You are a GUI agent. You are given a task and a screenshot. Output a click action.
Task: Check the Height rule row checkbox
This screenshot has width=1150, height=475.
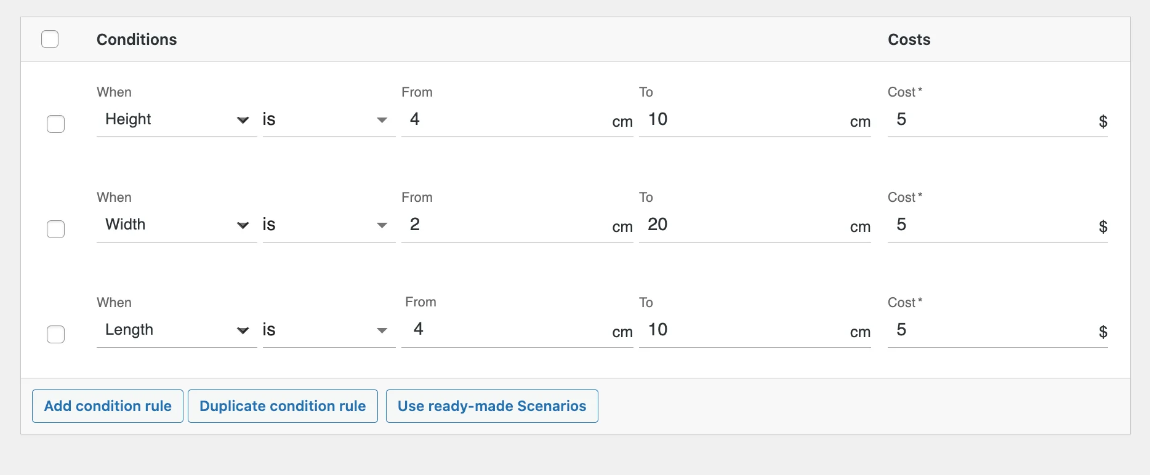click(x=56, y=124)
